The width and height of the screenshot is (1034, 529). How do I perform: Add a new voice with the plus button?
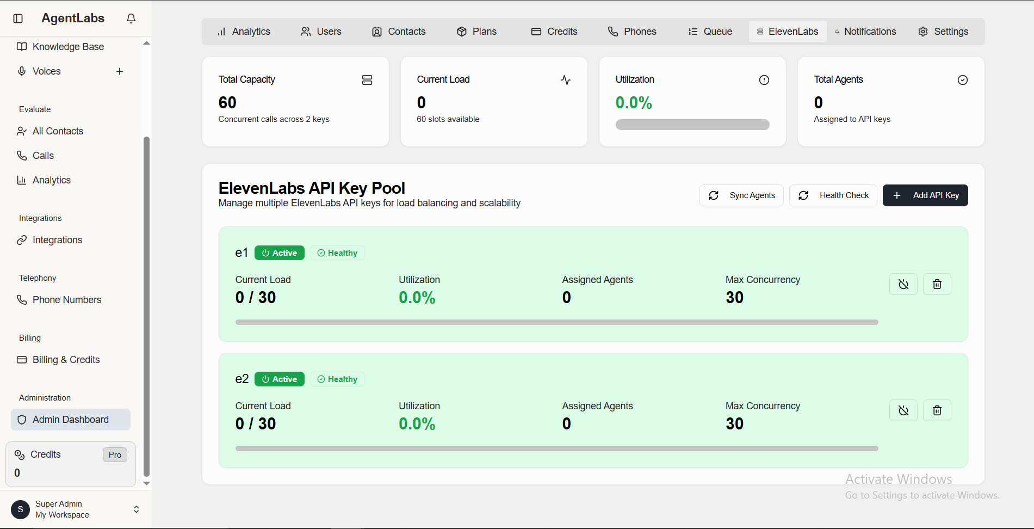coord(120,71)
